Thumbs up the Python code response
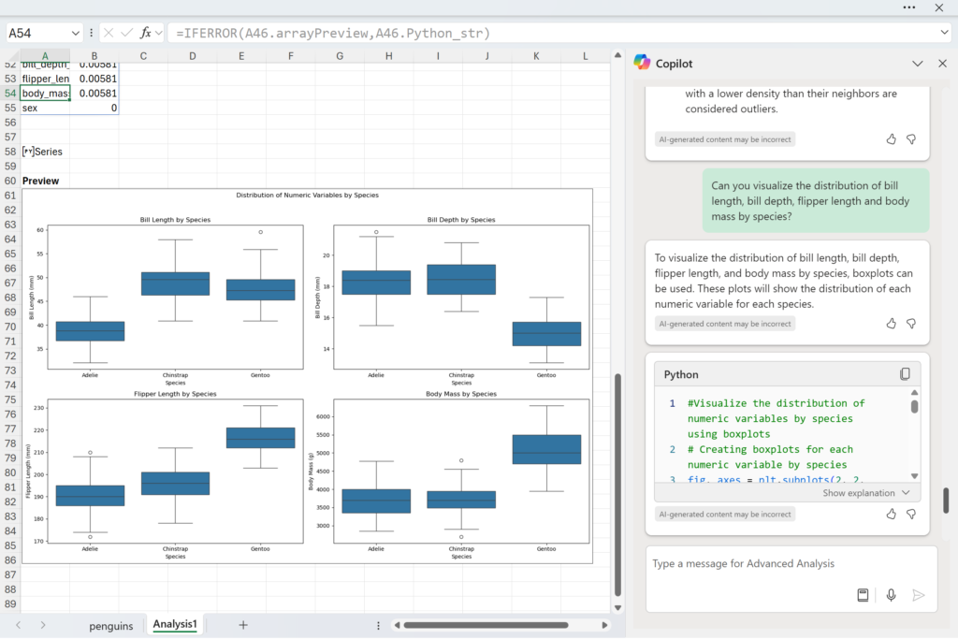This screenshot has width=958, height=639. tap(891, 514)
